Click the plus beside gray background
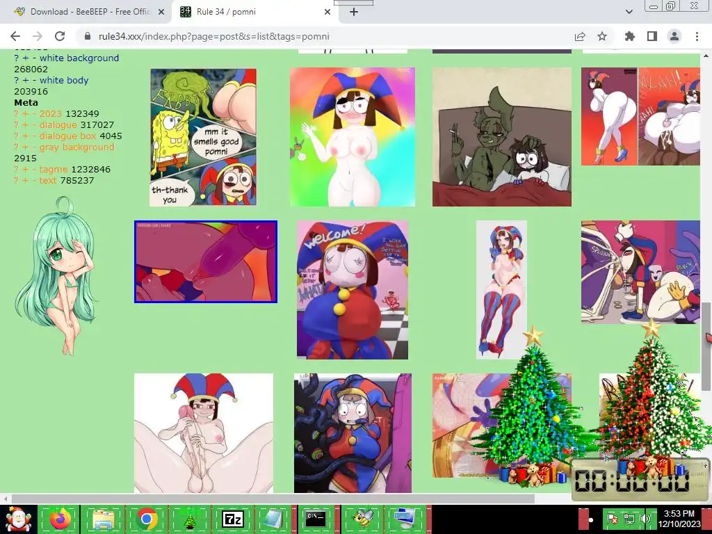 (x=26, y=147)
